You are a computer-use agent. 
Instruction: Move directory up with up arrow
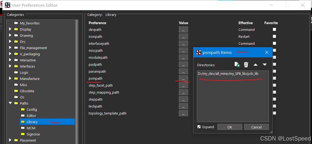click(255, 65)
